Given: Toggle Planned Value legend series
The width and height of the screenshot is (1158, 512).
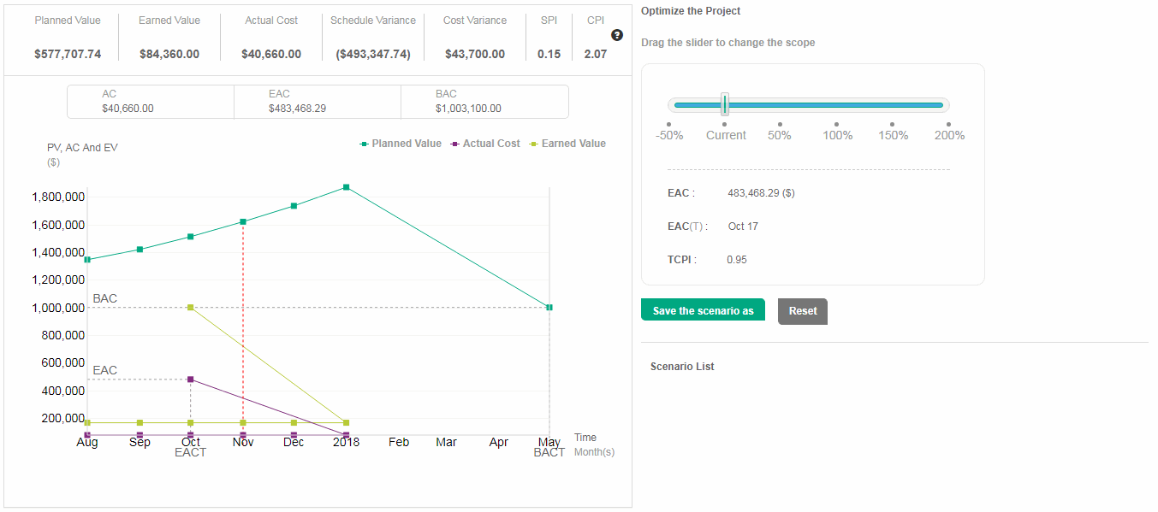Looking at the screenshot, I should click(x=401, y=144).
